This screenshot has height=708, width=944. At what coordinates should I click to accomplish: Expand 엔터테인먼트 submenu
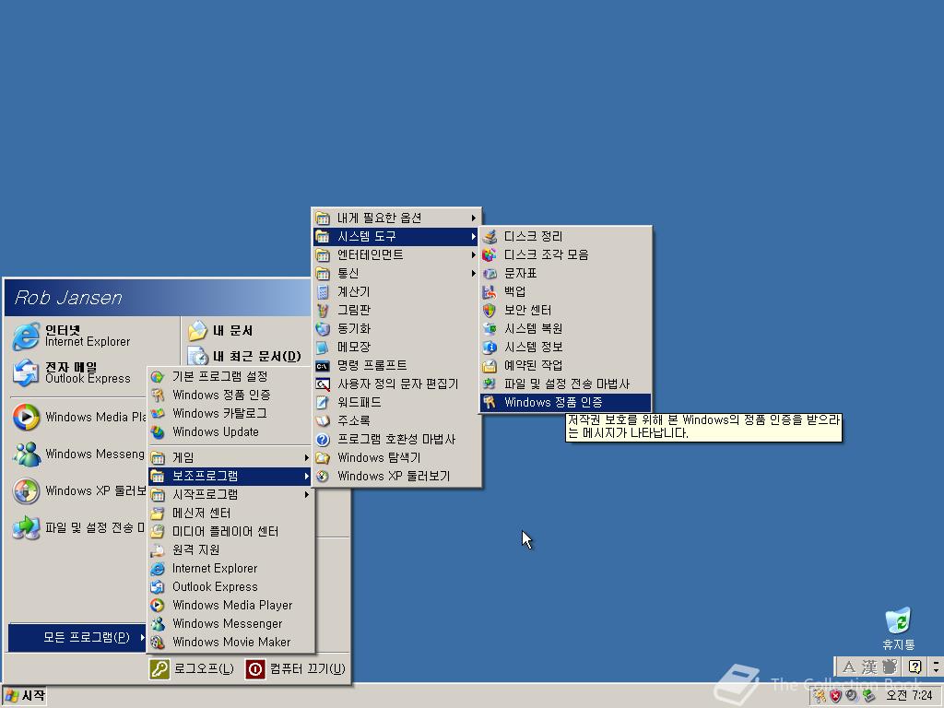point(396,254)
